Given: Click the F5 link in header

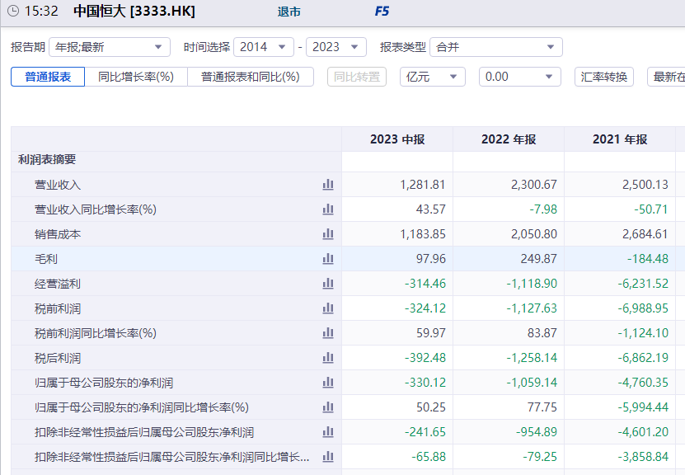Looking at the screenshot, I should click(382, 12).
